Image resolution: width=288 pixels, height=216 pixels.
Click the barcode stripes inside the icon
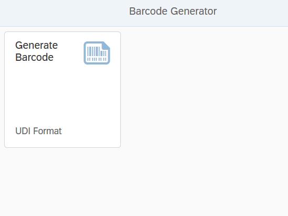[x=97, y=53]
